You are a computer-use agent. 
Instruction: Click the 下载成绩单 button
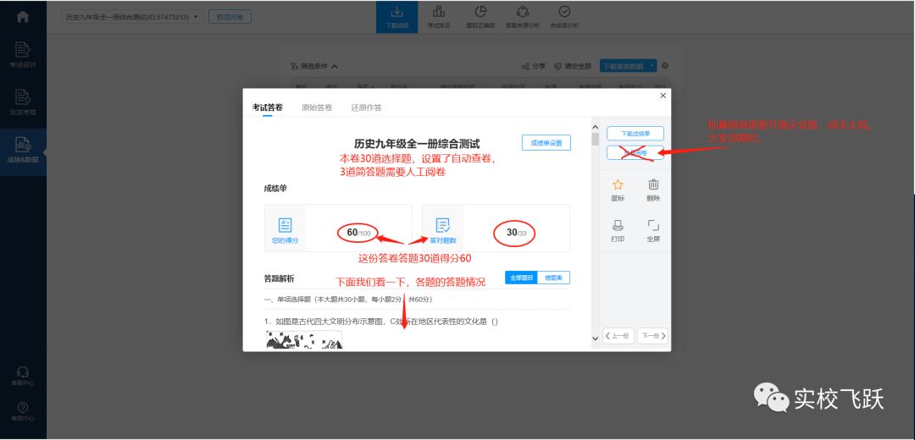click(x=635, y=134)
